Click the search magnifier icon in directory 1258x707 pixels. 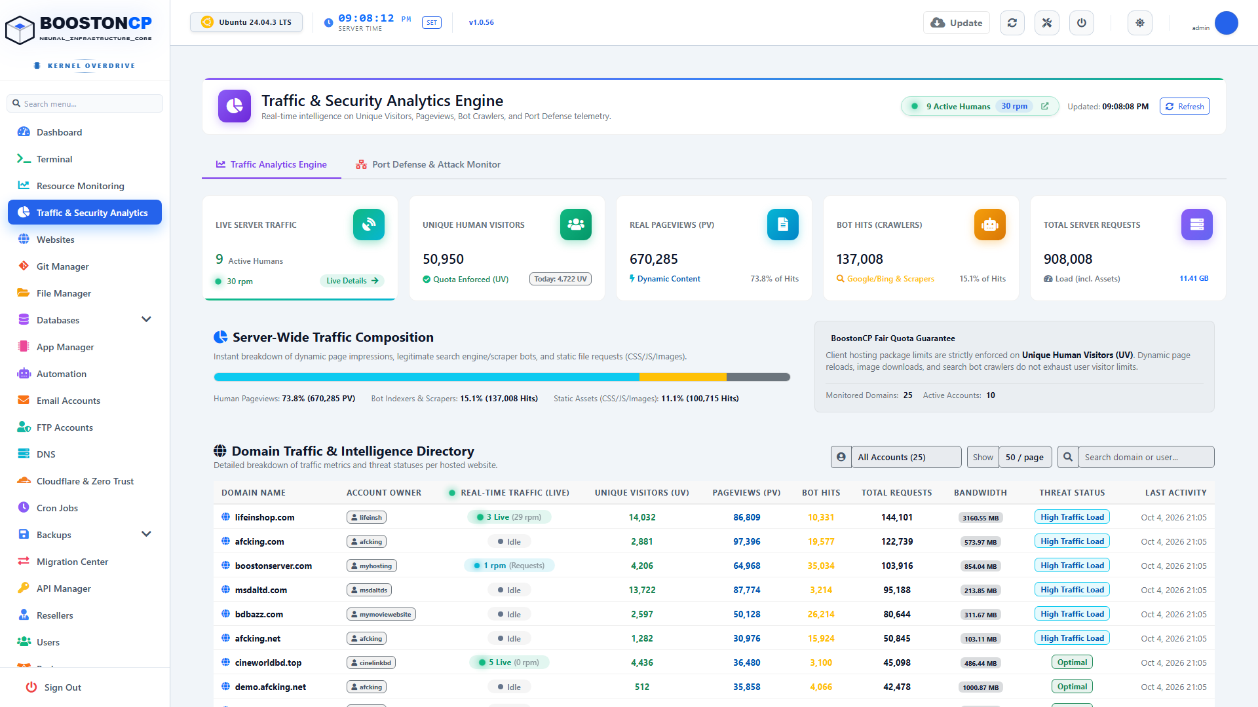click(1068, 457)
